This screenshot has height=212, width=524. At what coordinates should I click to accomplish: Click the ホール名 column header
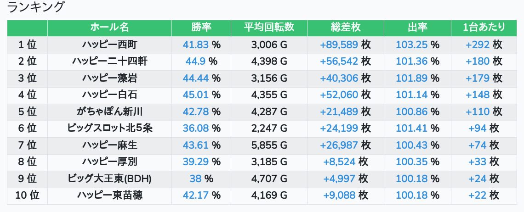pyautogui.click(x=109, y=28)
